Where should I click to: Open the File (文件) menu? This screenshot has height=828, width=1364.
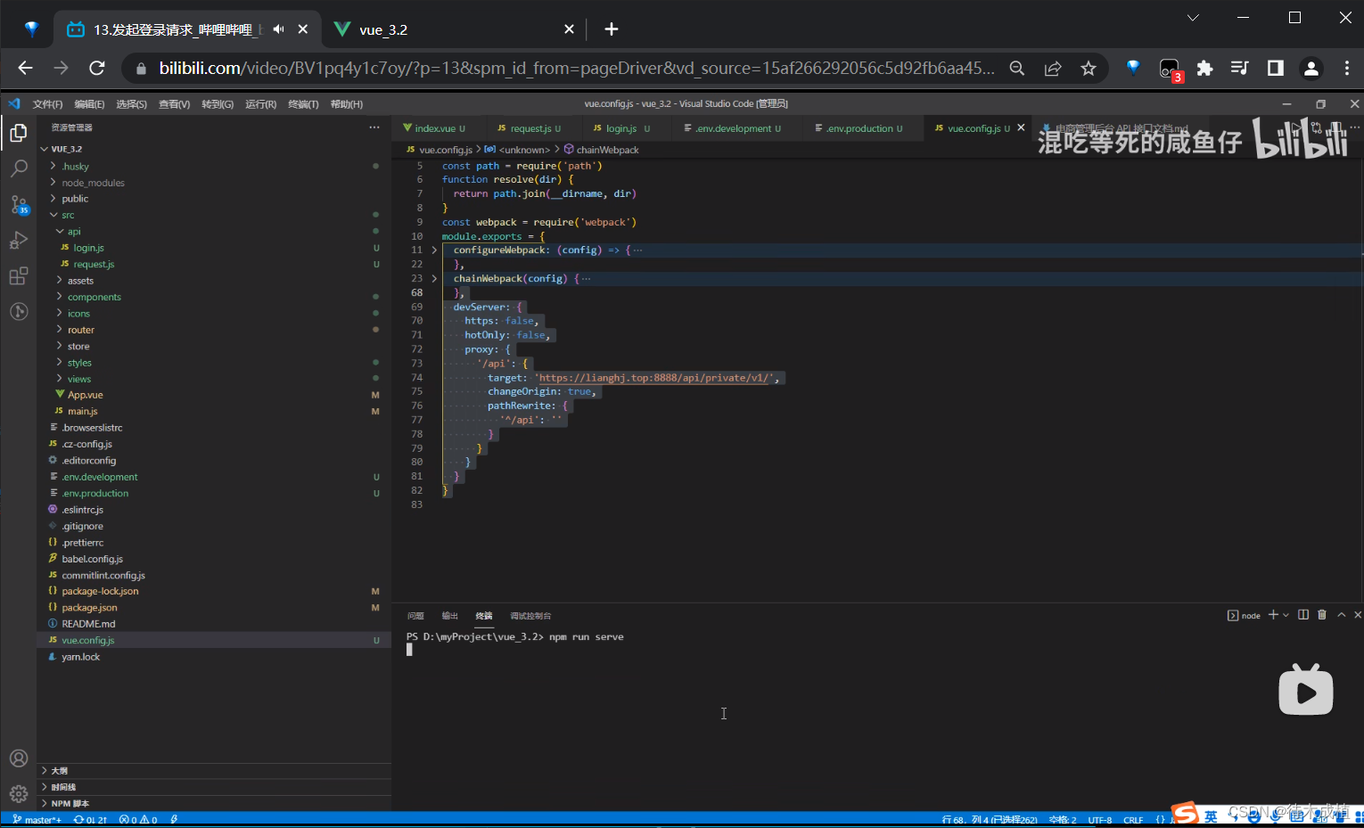coord(47,104)
